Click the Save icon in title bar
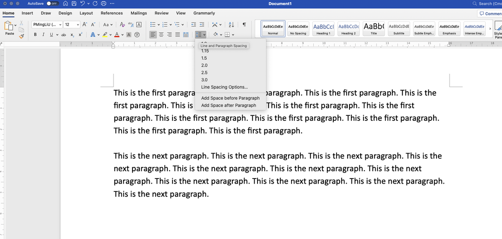This screenshot has width=502, height=239. coord(73,4)
